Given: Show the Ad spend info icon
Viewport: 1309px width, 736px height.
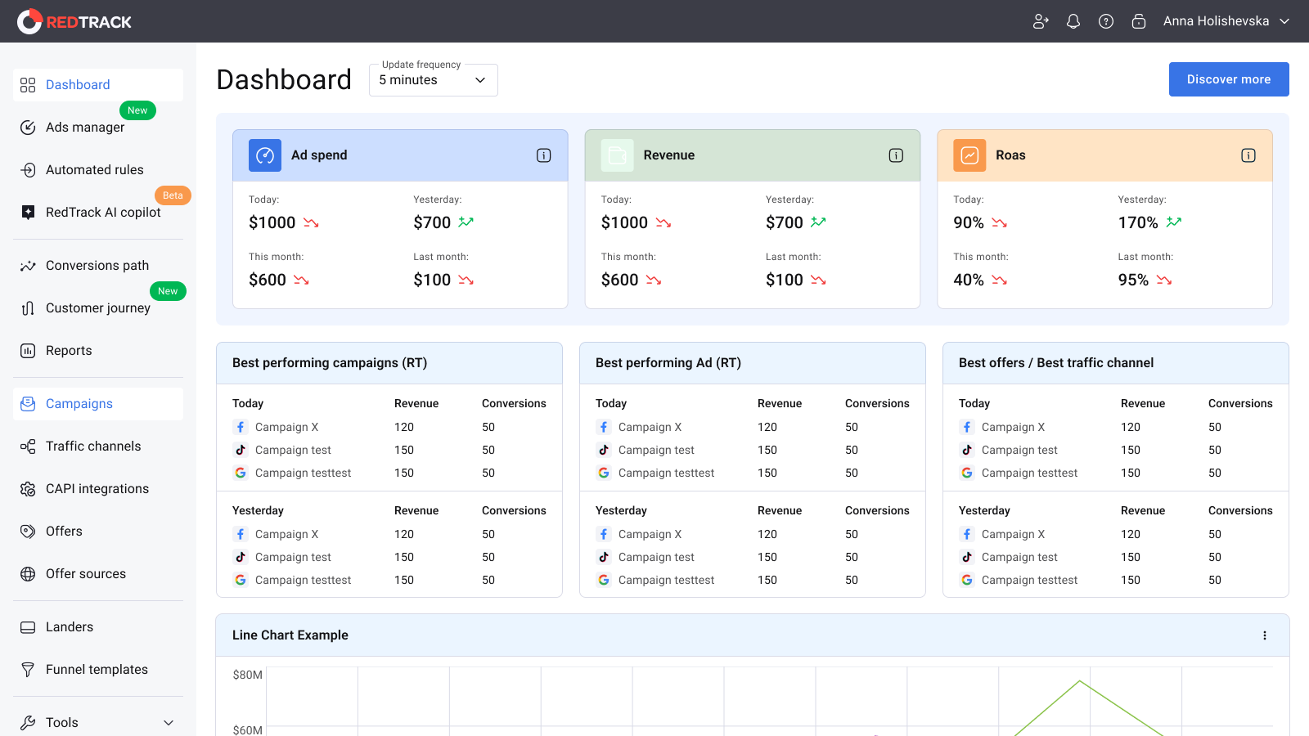Looking at the screenshot, I should pos(544,155).
